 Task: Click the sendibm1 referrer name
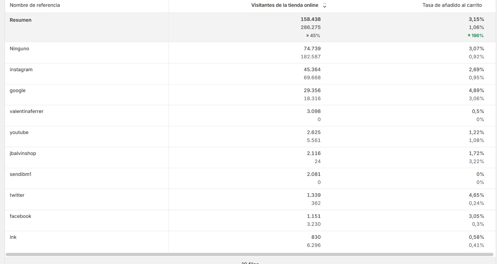coord(21,174)
